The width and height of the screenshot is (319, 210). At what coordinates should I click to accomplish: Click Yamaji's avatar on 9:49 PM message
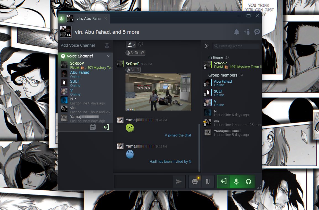pos(120,146)
